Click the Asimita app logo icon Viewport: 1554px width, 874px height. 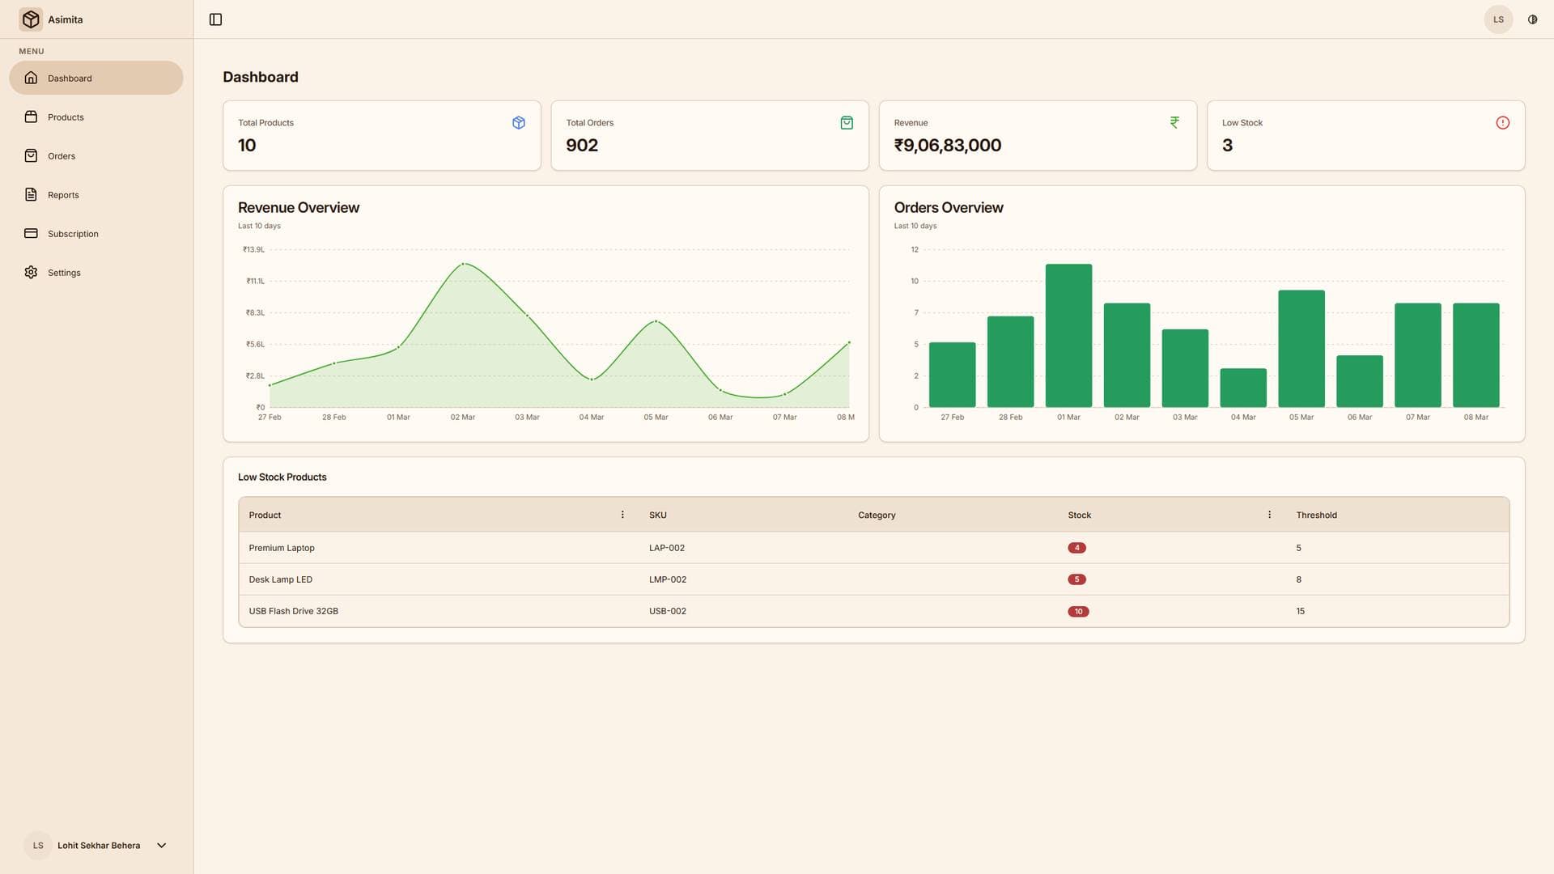click(31, 19)
